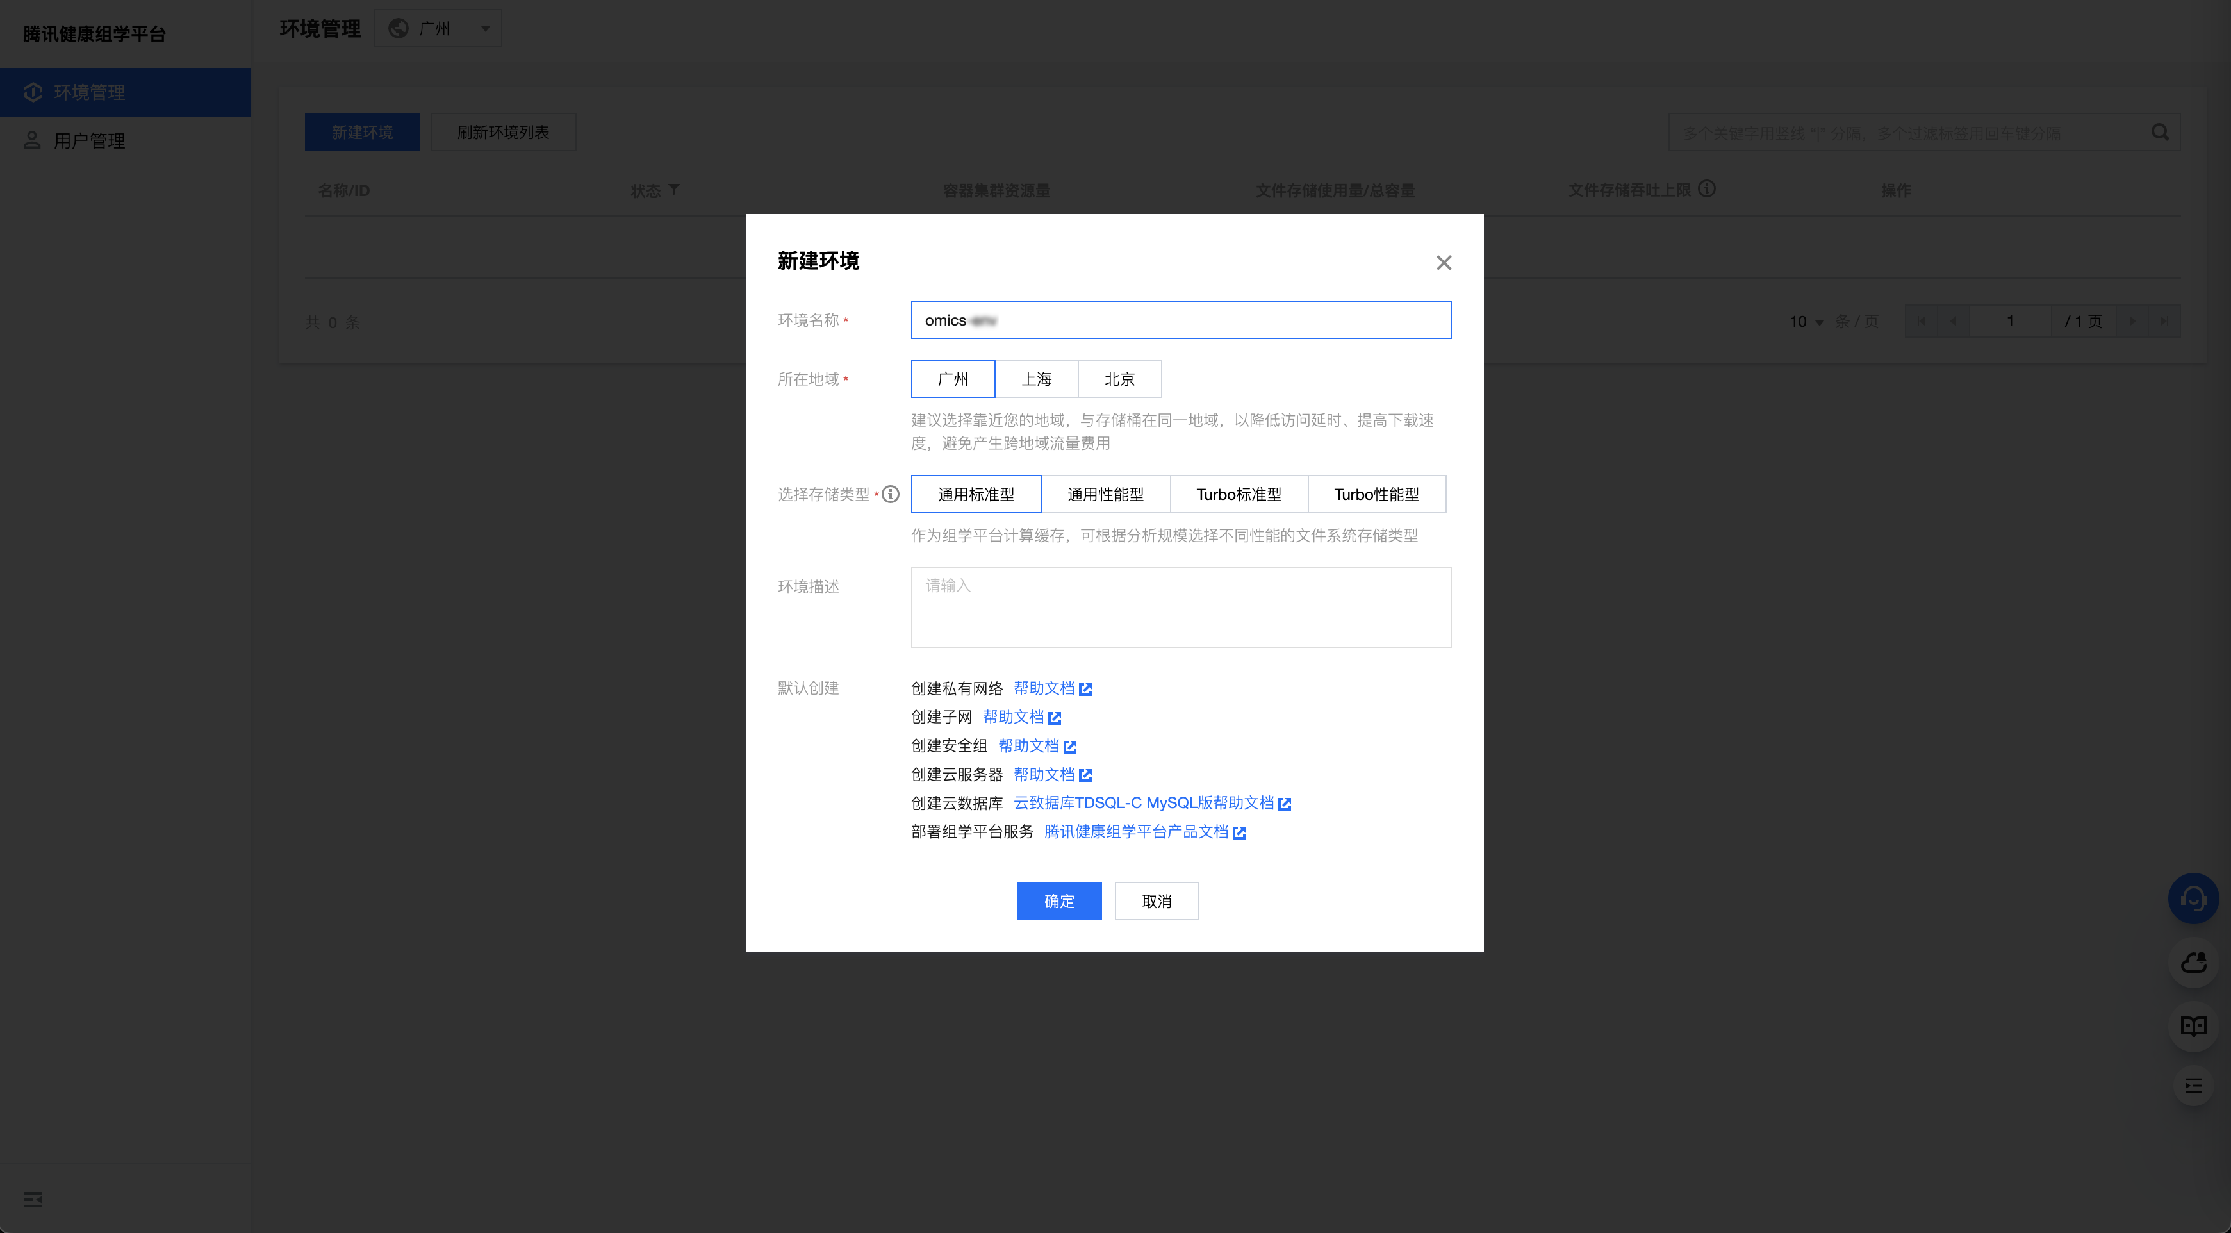Image resolution: width=2231 pixels, height=1233 pixels.
Task: Open the 10 条/页 page size dropdown
Action: [1807, 322]
